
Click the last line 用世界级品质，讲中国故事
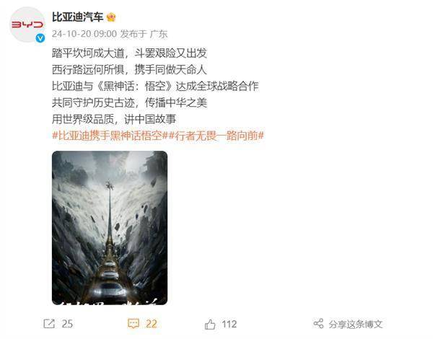(x=114, y=119)
